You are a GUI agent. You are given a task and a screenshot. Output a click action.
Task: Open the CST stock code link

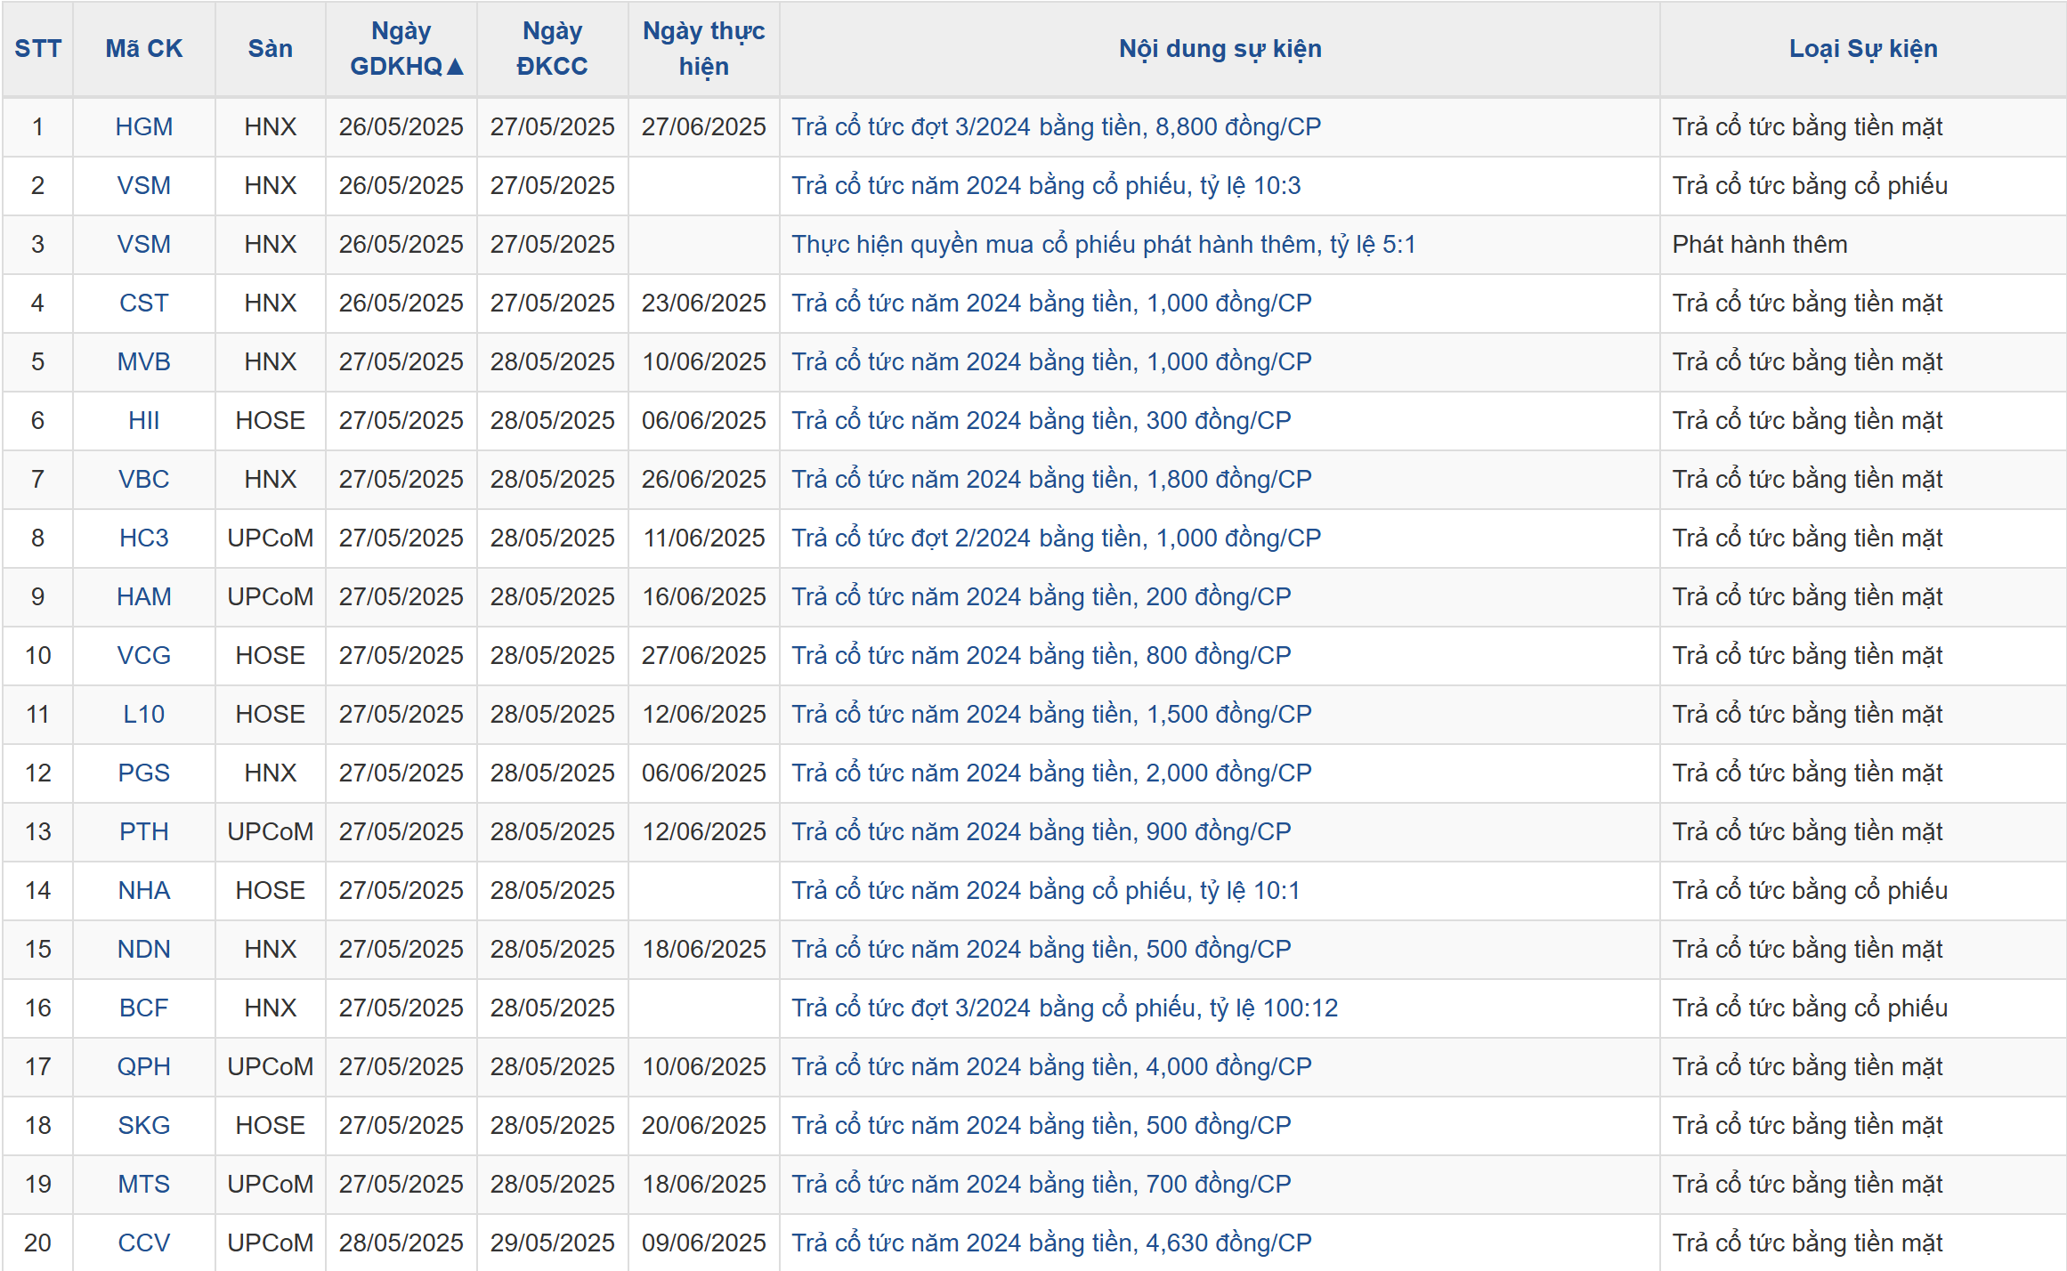click(144, 304)
